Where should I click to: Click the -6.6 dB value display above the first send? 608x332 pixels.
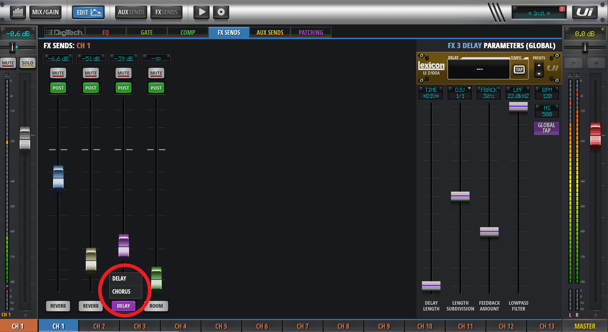coord(58,58)
